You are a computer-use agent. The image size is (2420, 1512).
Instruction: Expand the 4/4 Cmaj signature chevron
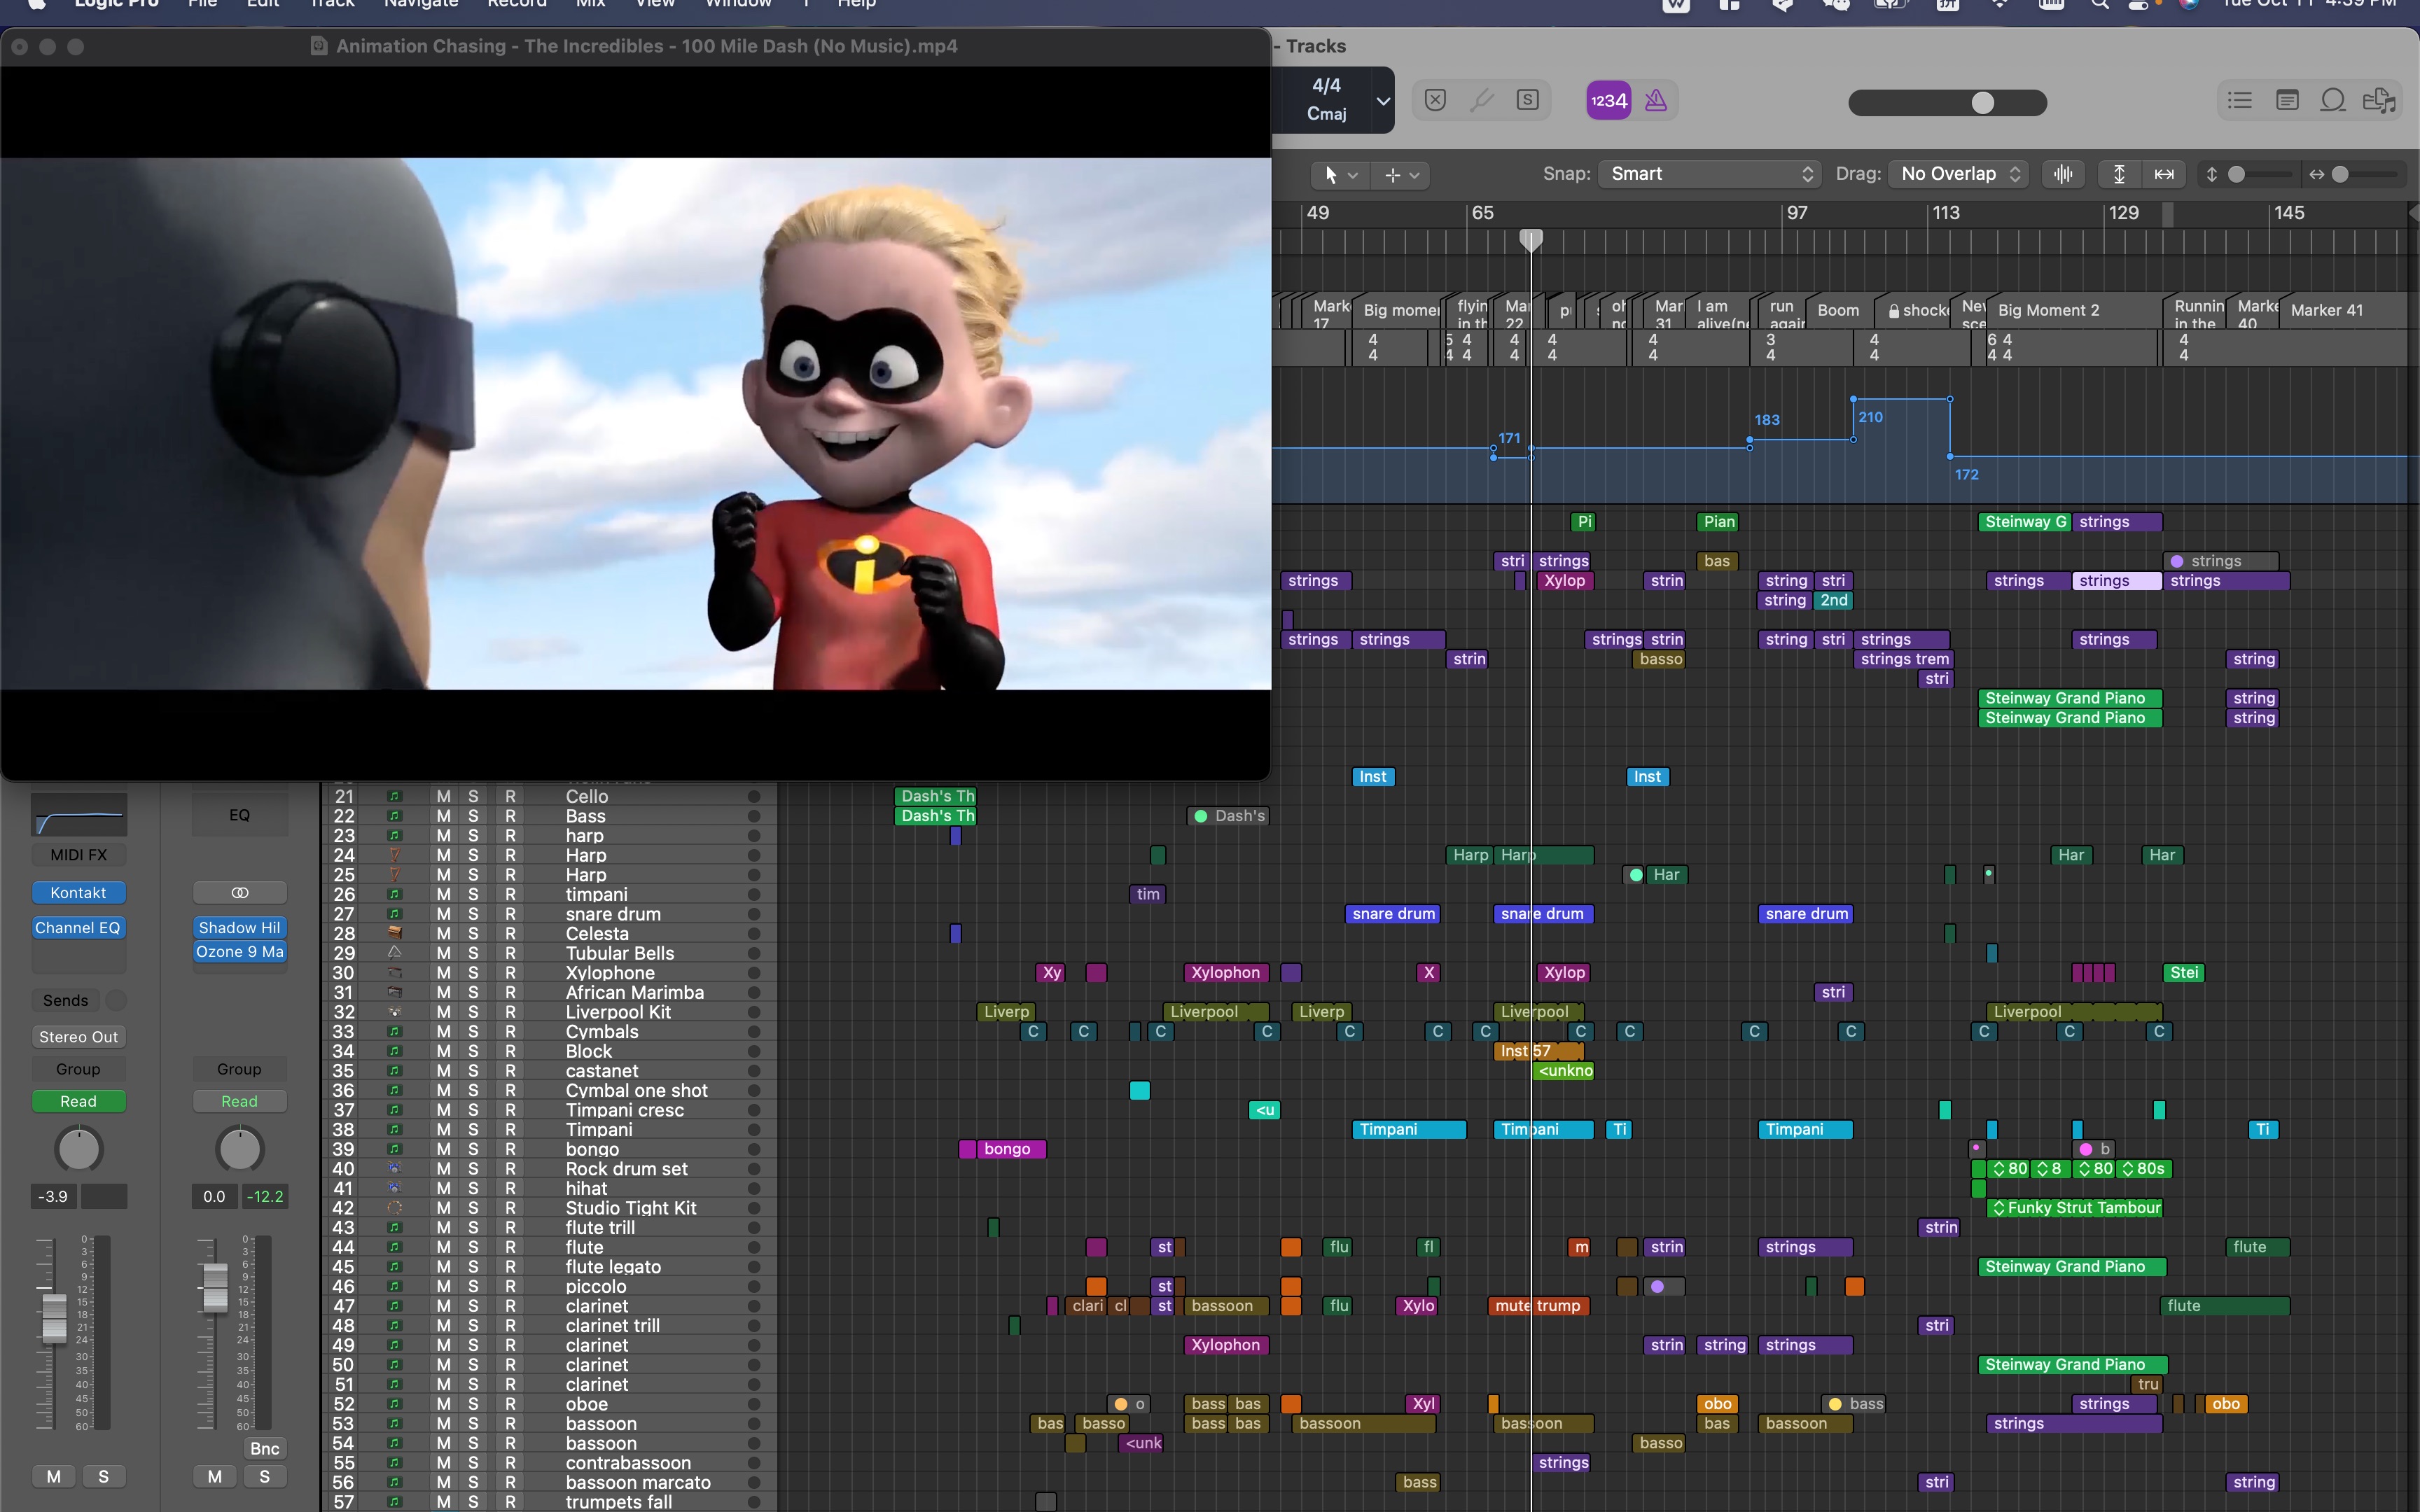1383,100
